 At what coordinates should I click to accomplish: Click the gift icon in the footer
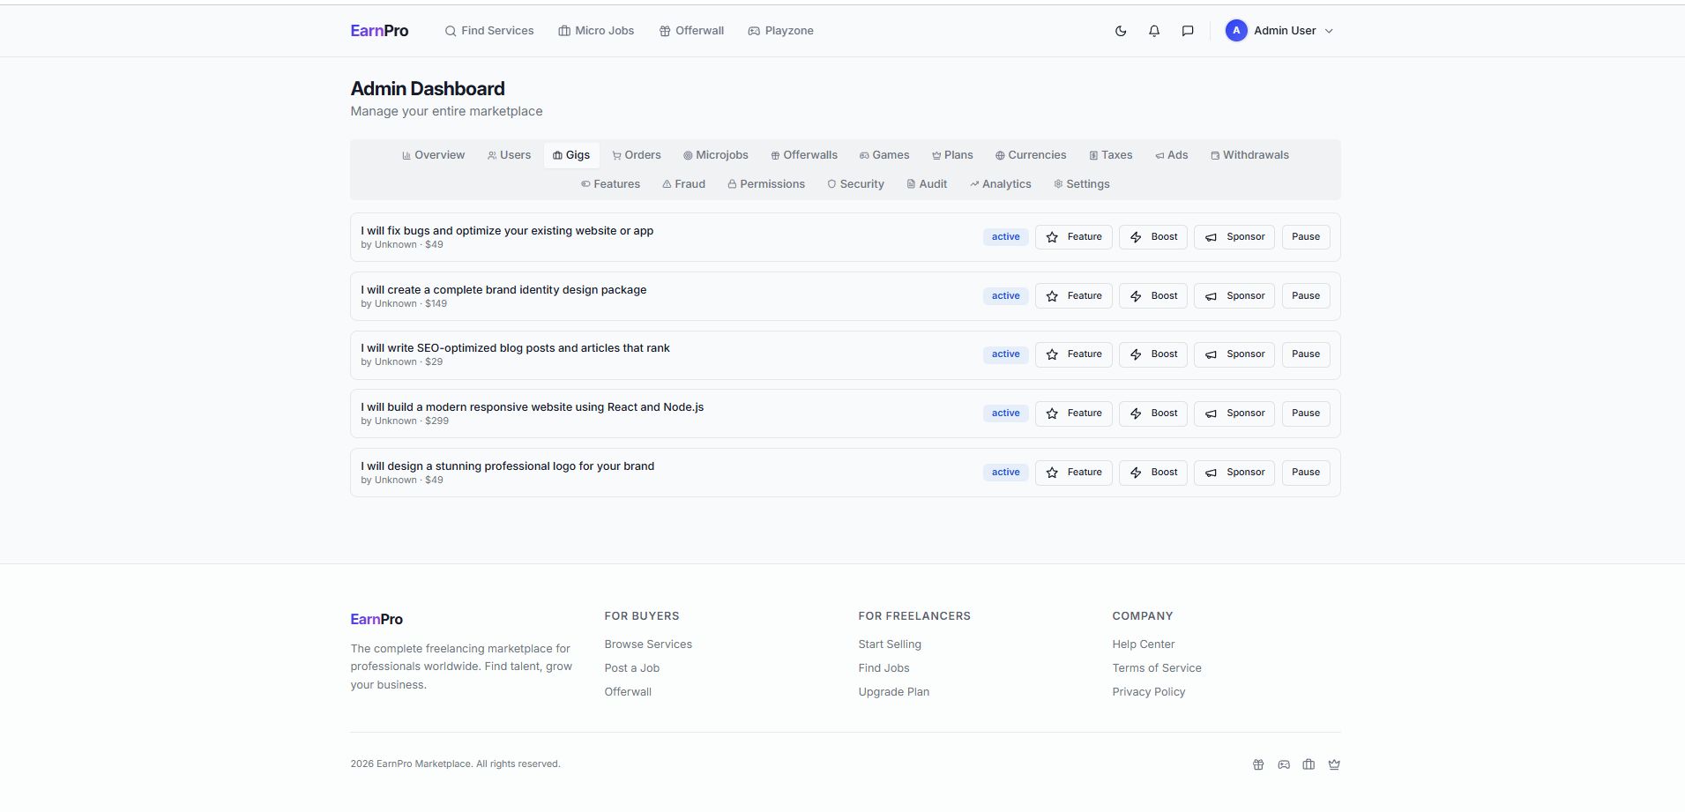pos(1258,764)
